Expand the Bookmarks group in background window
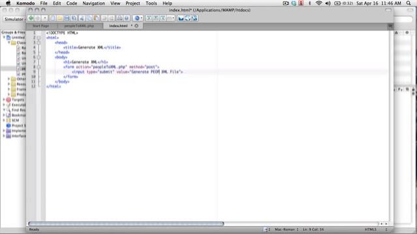417x234 pixels. click(4, 115)
